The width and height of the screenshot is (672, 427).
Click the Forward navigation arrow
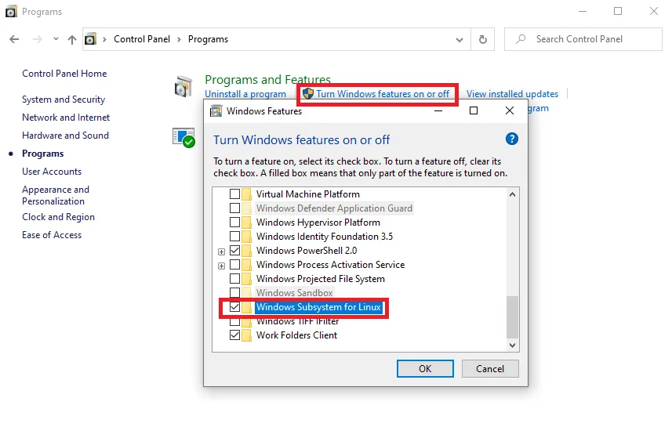click(x=38, y=39)
